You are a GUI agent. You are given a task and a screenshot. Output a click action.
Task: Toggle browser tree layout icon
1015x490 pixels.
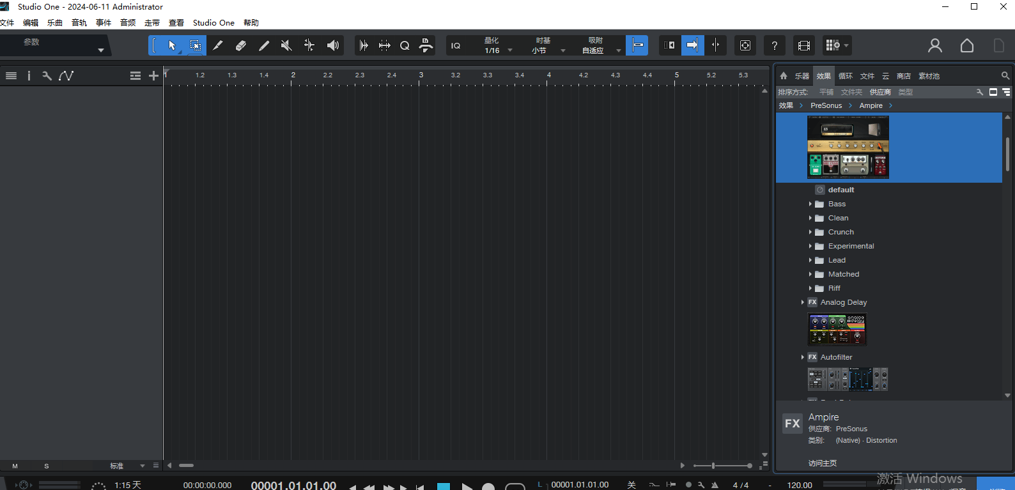(1007, 92)
